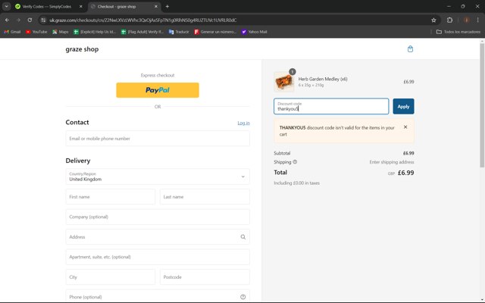Open the Maps bookmark
This screenshot has width=485, height=303.
pos(61,32)
